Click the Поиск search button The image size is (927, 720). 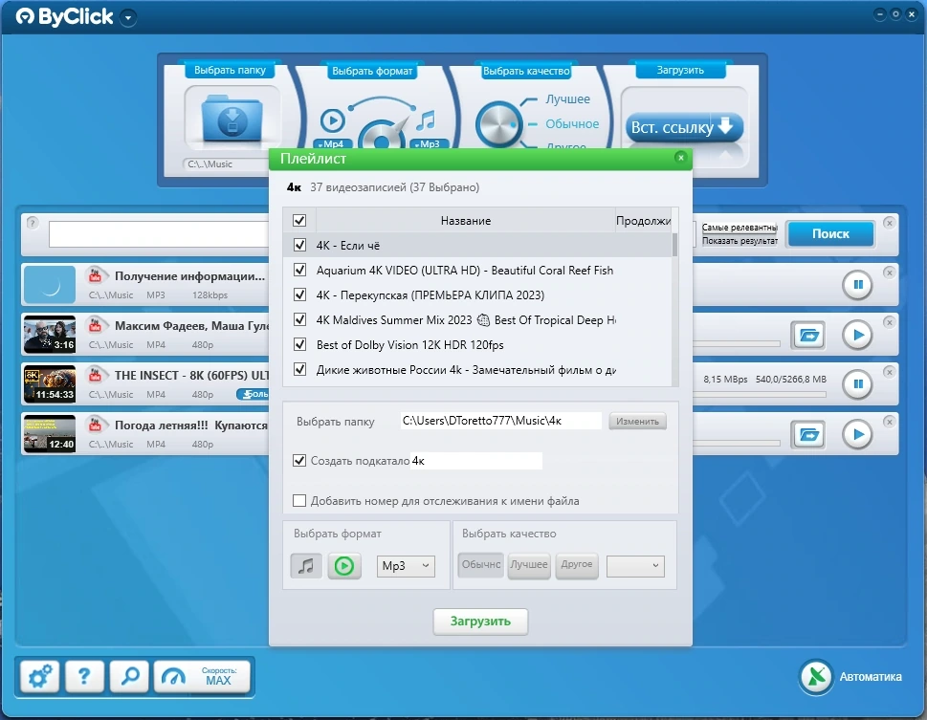pyautogui.click(x=830, y=233)
